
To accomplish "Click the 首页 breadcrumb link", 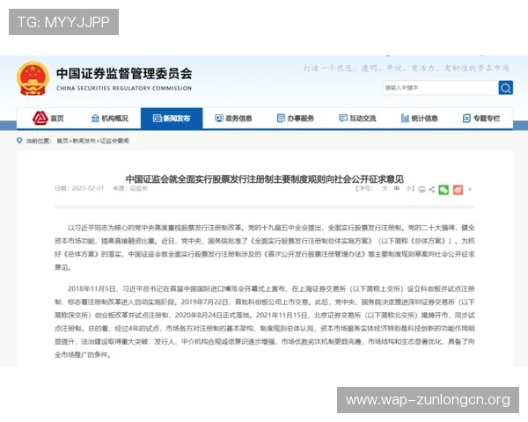I will click(62, 141).
